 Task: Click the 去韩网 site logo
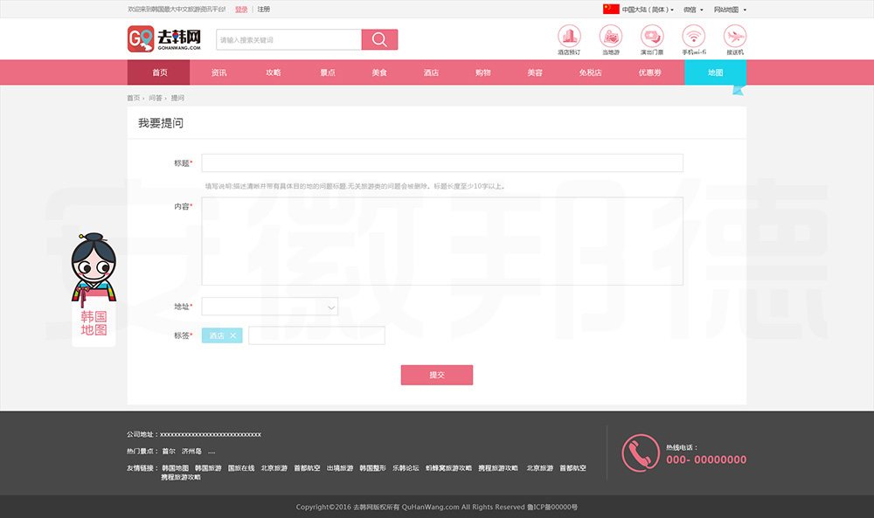(165, 39)
